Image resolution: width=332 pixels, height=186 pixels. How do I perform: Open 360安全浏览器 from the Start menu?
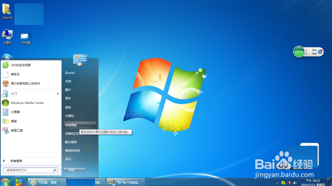click(31, 65)
